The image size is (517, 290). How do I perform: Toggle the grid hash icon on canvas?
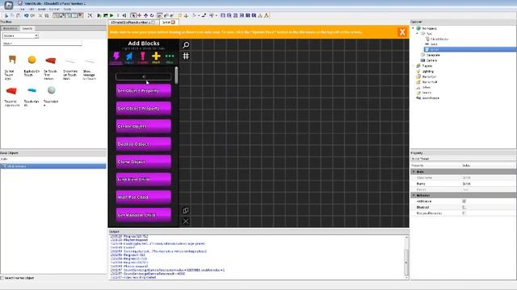[186, 56]
